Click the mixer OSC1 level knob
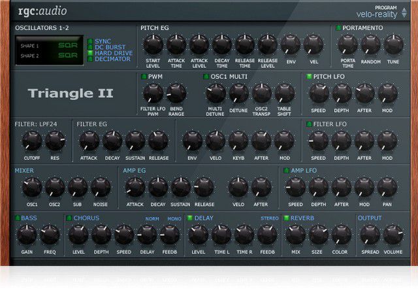Screen dimensions: 418x289 32,188
